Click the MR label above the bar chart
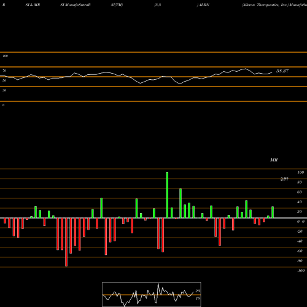 [274, 160]
